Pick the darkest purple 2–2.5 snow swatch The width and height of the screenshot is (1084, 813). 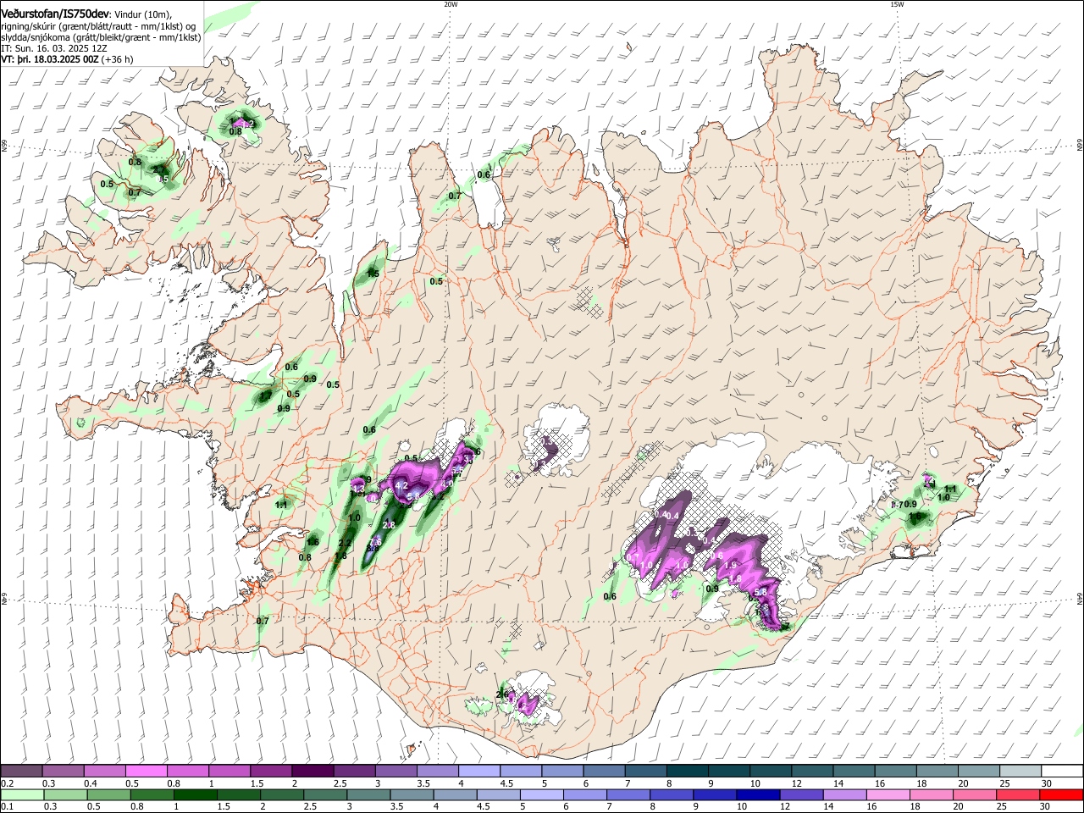(x=312, y=772)
